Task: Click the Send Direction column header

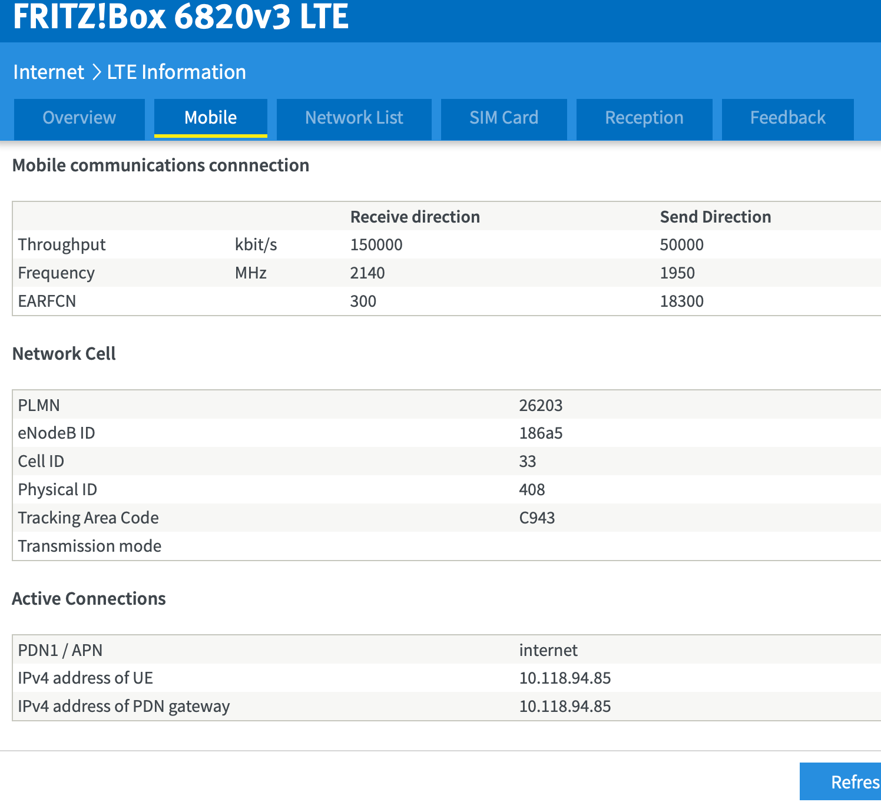Action: coord(716,217)
